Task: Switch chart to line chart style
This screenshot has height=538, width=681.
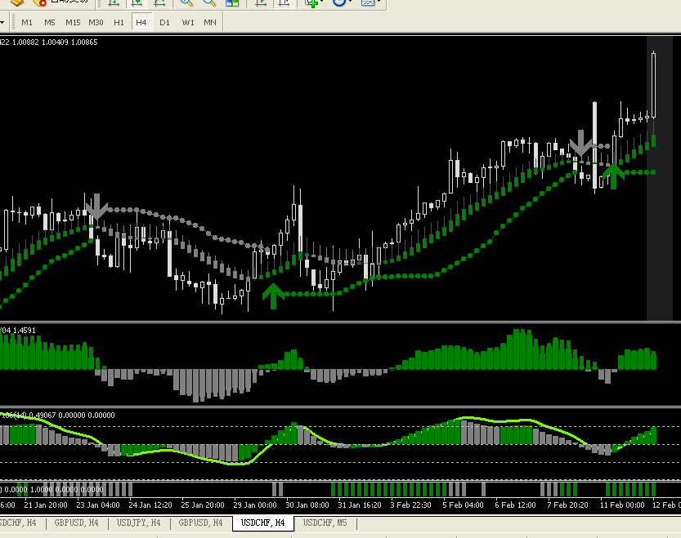Action: 159,2
